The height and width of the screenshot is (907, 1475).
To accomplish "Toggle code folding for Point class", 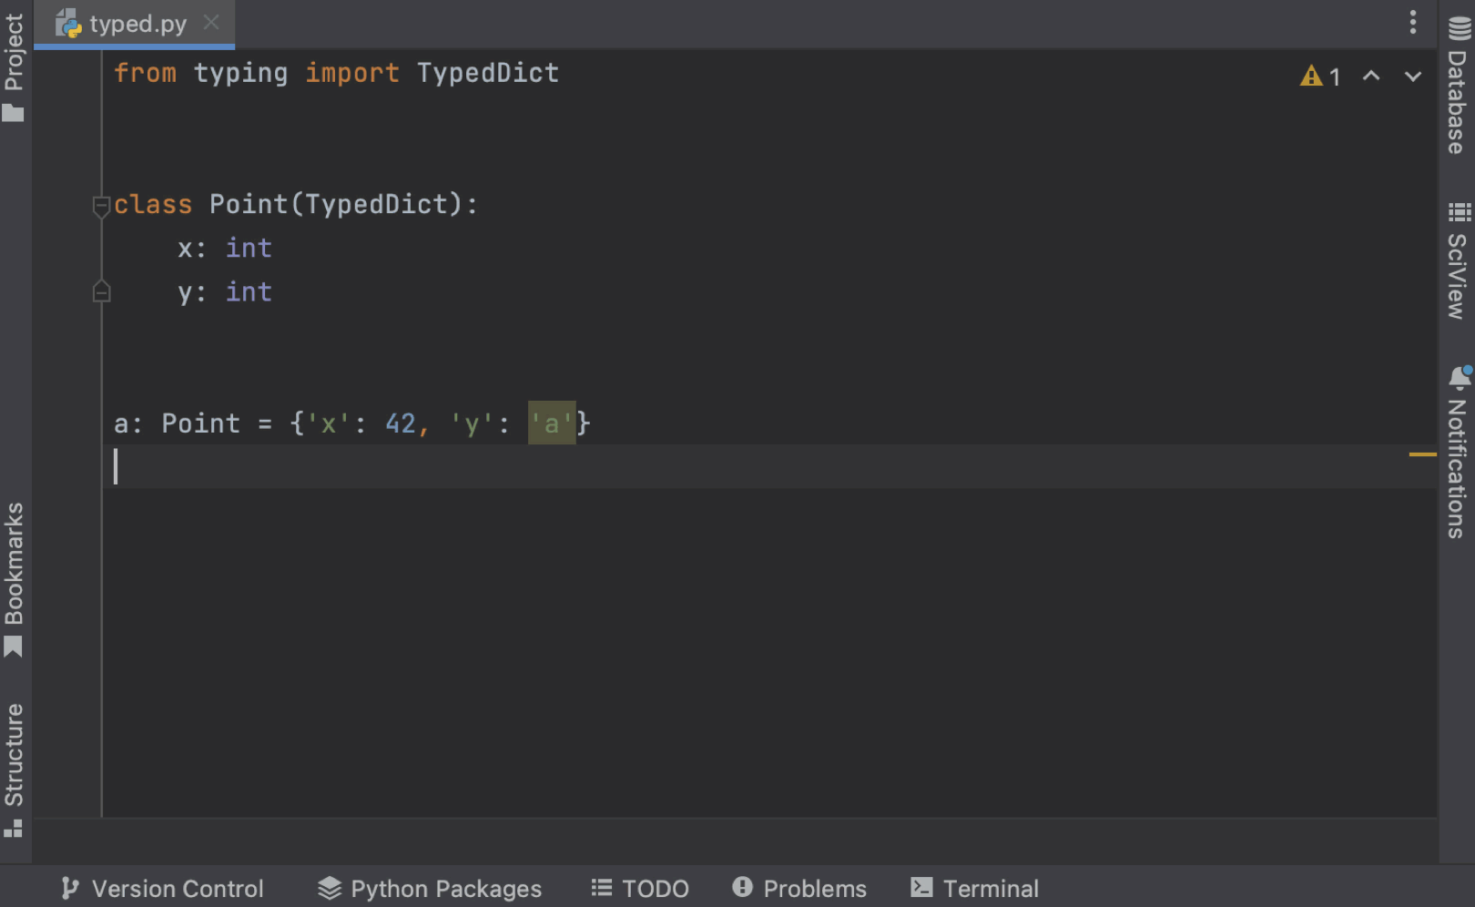I will click(101, 205).
